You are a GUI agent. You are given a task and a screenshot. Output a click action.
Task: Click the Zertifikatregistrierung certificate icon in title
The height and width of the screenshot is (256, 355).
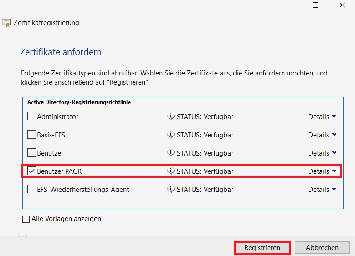(6, 23)
